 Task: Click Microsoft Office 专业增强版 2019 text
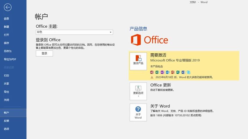tap(175, 60)
